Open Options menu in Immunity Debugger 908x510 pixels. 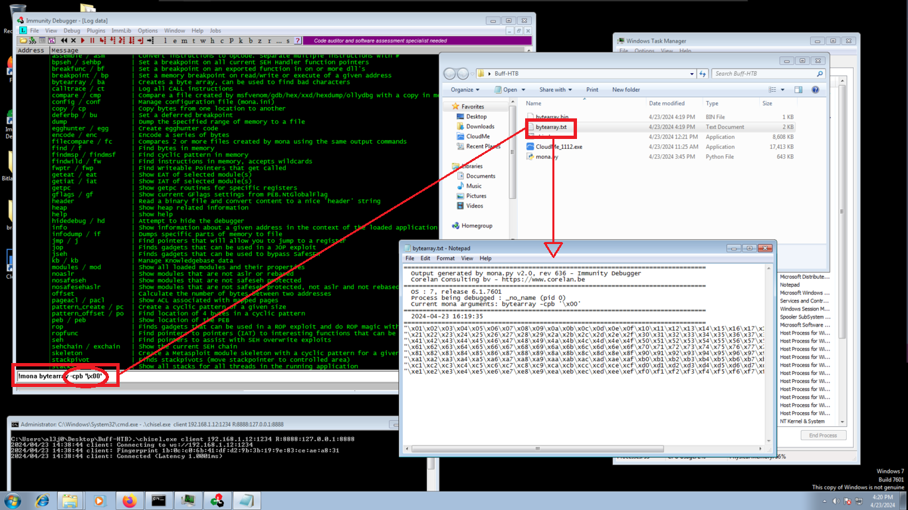point(148,31)
